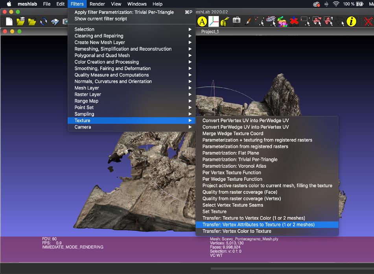Click the yellow info icon

pyautogui.click(x=351, y=22)
